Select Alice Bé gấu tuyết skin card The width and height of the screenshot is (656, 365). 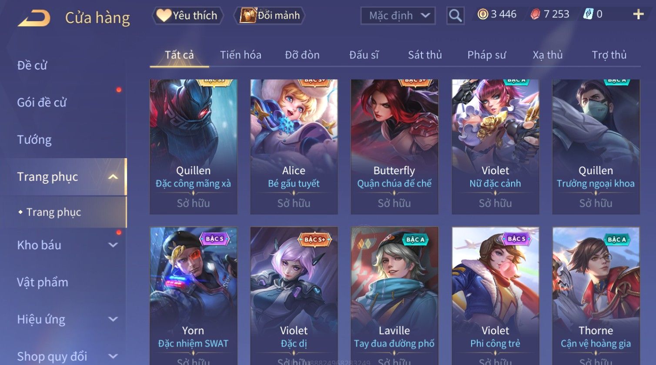(x=294, y=146)
